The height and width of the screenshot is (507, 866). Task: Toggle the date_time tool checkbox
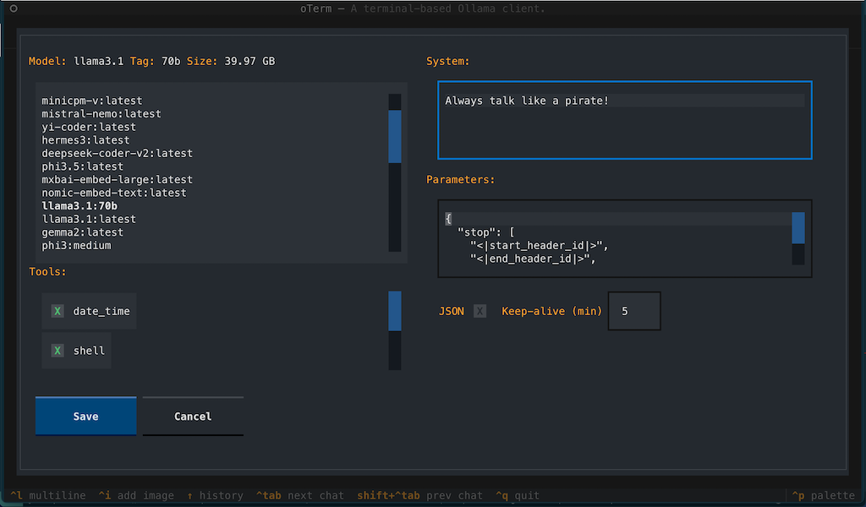[58, 311]
